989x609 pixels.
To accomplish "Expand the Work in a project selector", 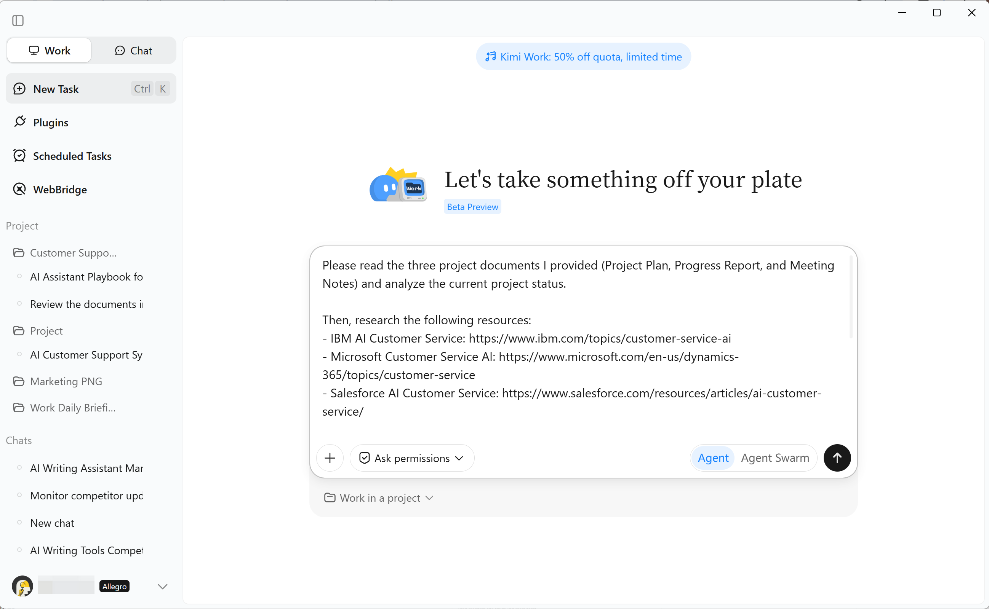I will tap(379, 498).
